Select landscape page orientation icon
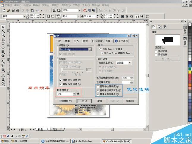The width and height of the screenshot is (192, 144). pos(53,16)
